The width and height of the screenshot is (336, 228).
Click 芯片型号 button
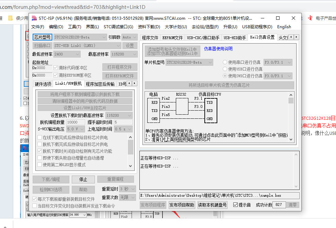click(x=42, y=37)
